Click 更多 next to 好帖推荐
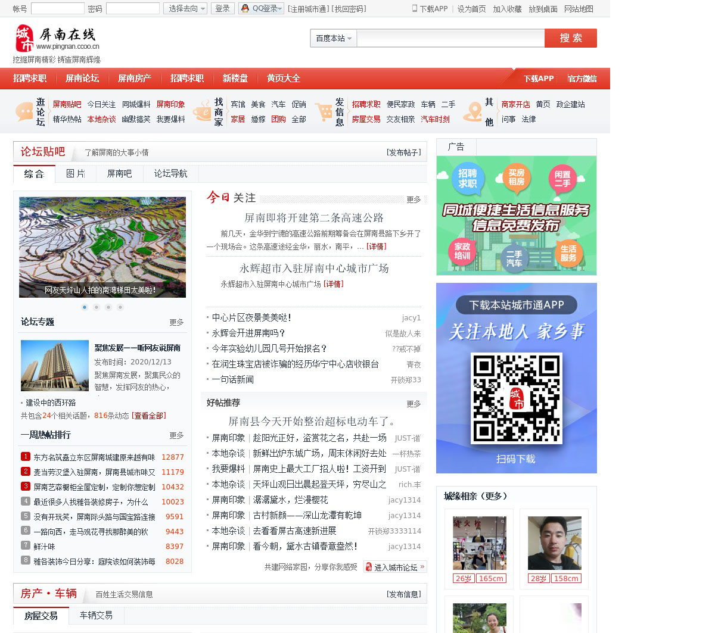The image size is (715, 633). click(414, 404)
